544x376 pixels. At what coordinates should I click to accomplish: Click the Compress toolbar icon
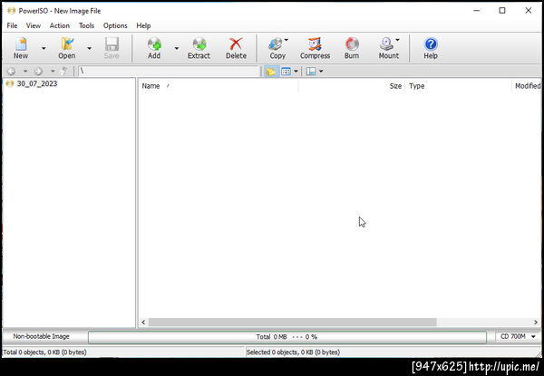tap(315, 44)
